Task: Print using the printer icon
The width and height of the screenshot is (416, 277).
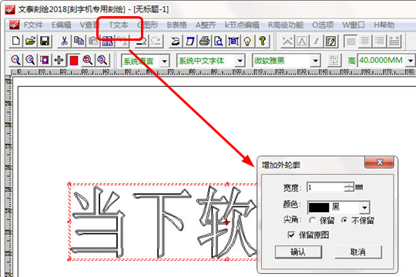Action: 204,41
